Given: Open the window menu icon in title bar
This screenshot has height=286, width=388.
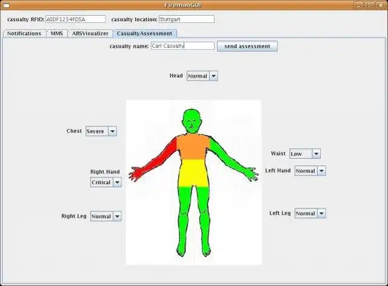Looking at the screenshot, I should pyautogui.click(x=5, y=5).
